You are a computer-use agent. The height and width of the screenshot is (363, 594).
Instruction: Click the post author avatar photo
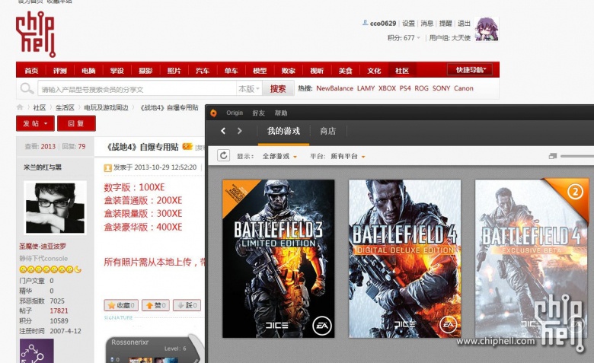(x=55, y=208)
